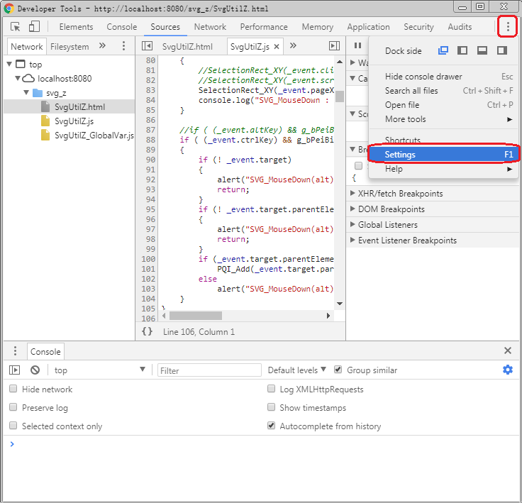Screen dimensions: 522x503
Task: Close the console drawer
Action: point(507,350)
